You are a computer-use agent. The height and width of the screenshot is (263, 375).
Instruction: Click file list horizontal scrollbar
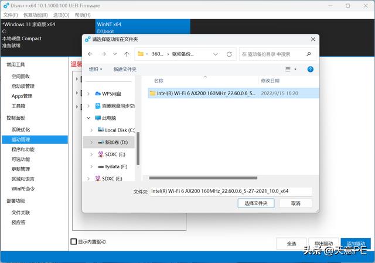[203, 178]
